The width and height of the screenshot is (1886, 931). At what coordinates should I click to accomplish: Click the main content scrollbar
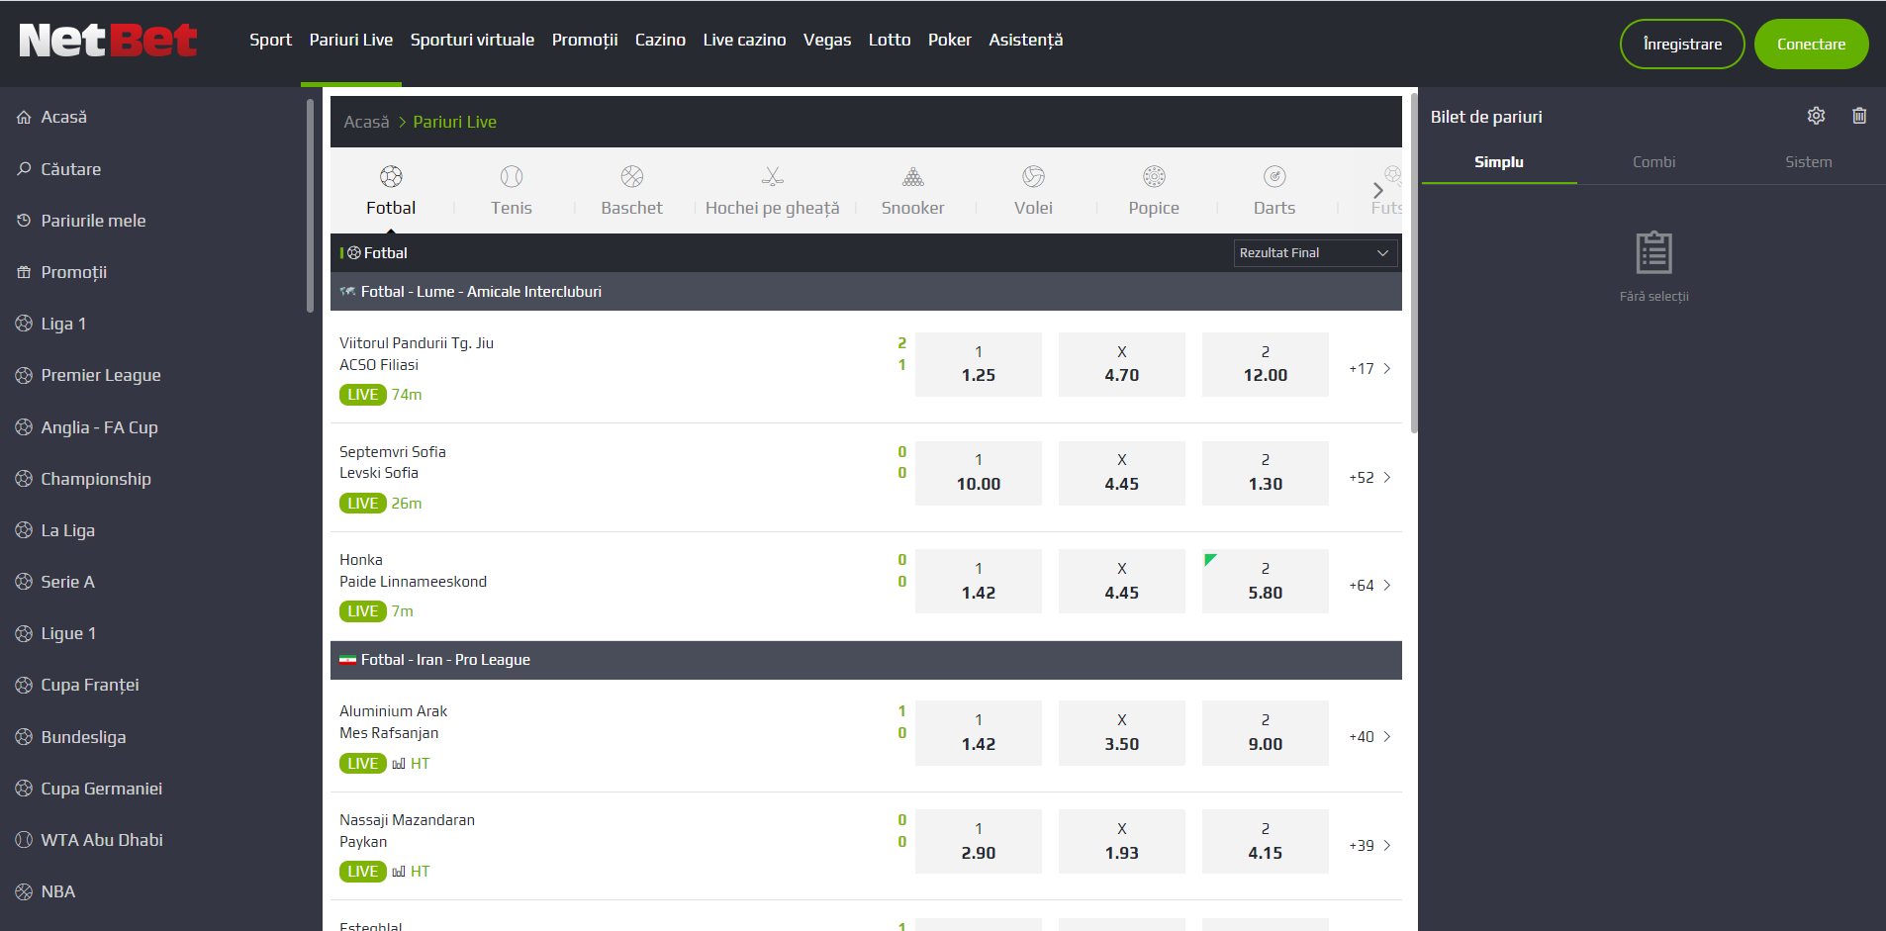click(x=1414, y=263)
